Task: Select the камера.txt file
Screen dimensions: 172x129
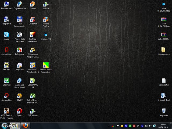Action: coord(164,82)
